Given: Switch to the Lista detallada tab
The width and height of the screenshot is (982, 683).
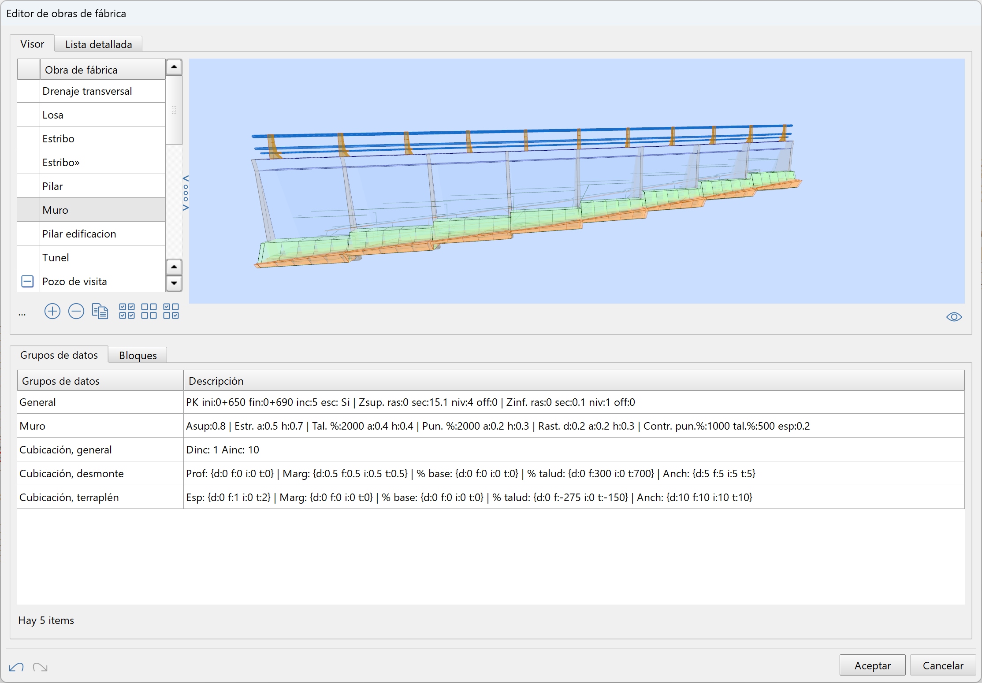Looking at the screenshot, I should tap(98, 45).
